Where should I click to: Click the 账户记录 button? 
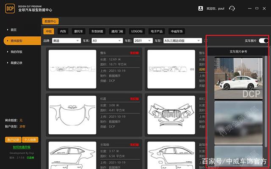tap(13, 140)
